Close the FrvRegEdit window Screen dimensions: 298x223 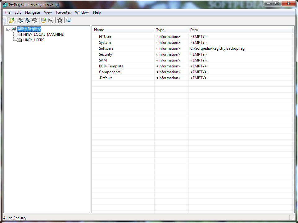pos(288,3)
